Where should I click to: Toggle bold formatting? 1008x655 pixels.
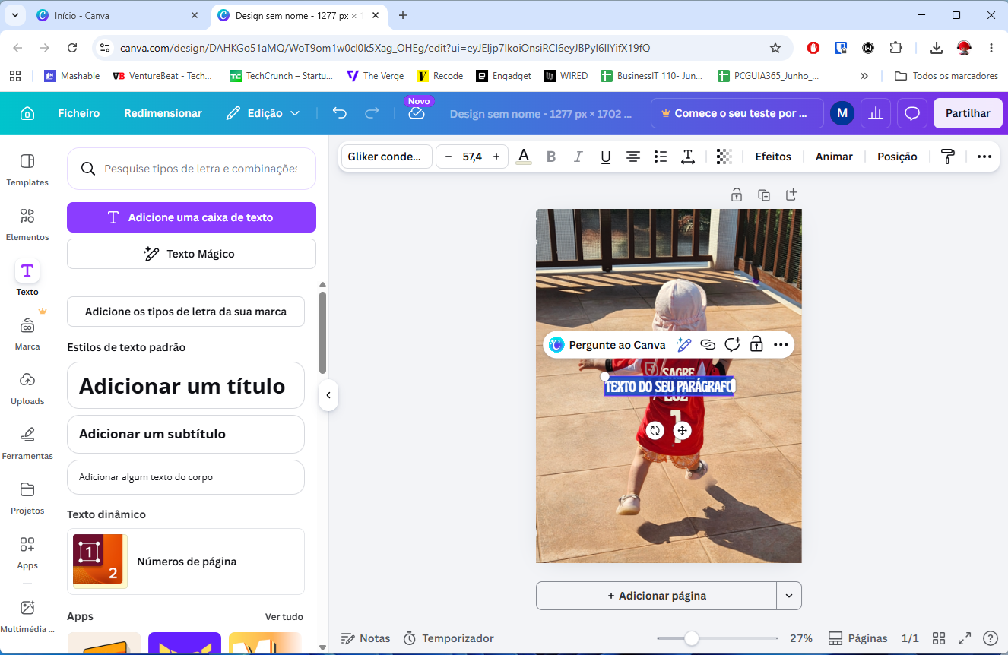pyautogui.click(x=551, y=157)
